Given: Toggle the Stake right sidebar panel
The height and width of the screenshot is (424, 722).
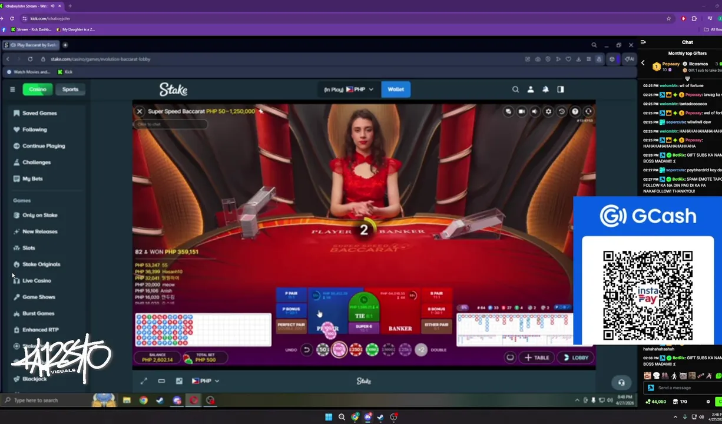Looking at the screenshot, I should click(x=561, y=90).
